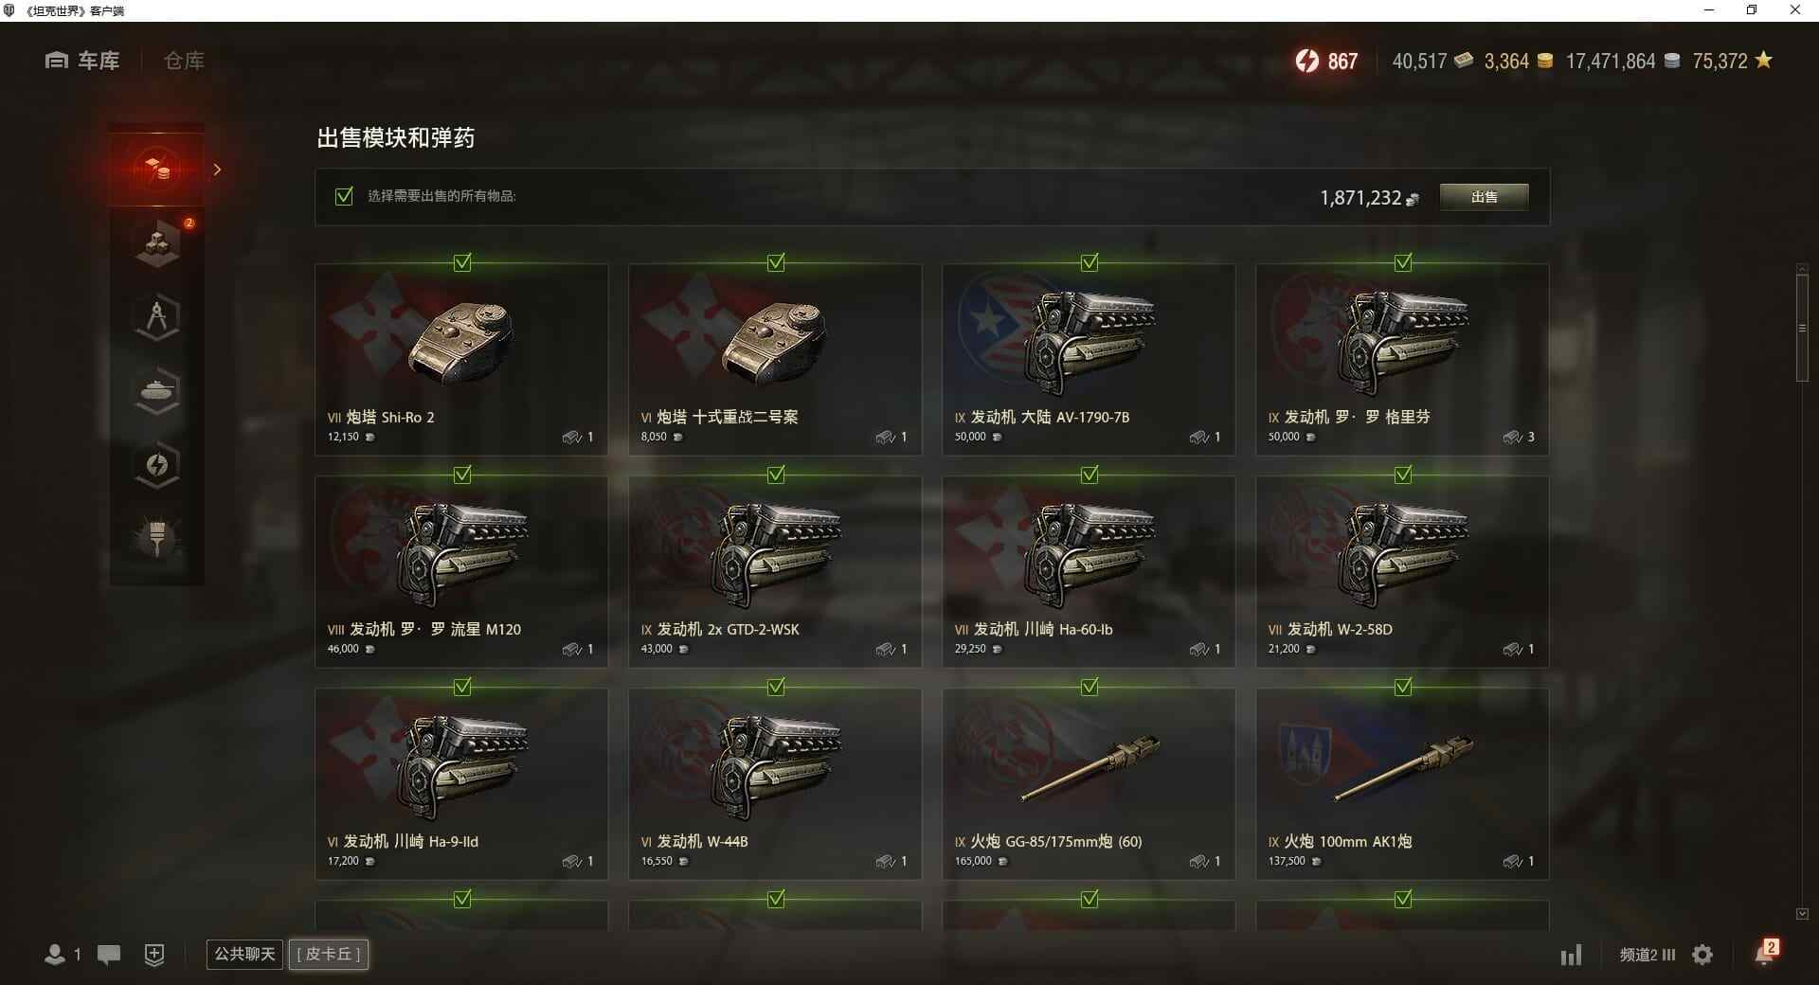Click the scrollbar down arrow
Screen dimensions: 1819x985
click(x=1802, y=914)
